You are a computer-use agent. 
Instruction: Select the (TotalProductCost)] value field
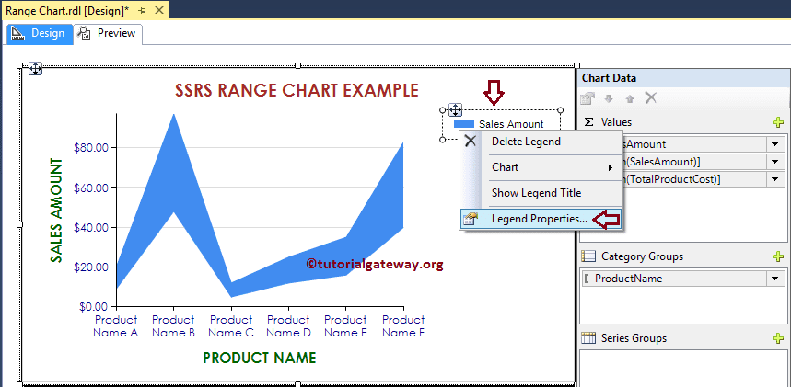pyautogui.click(x=695, y=179)
